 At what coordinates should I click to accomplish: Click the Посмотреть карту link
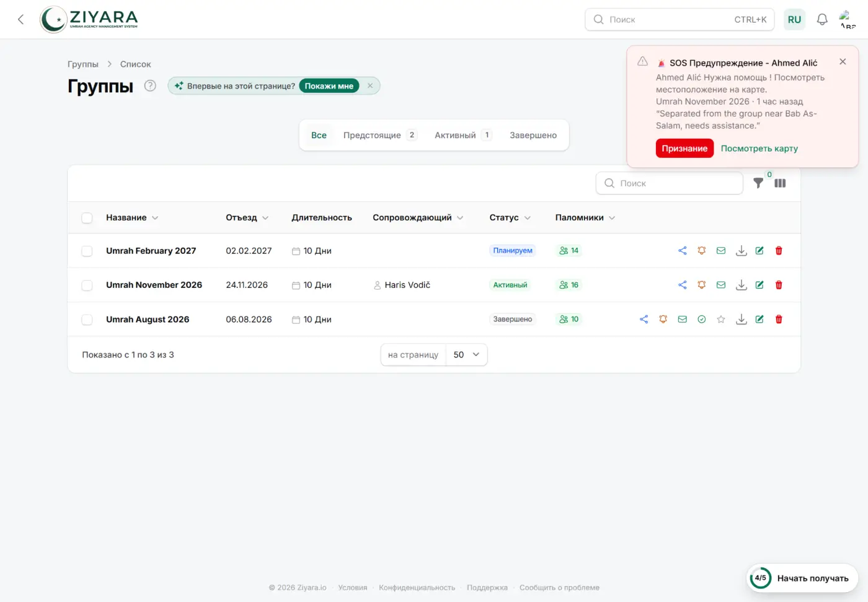[759, 149]
